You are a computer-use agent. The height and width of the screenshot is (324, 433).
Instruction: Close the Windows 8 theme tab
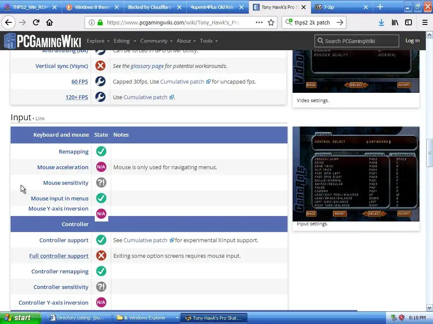(117, 7)
